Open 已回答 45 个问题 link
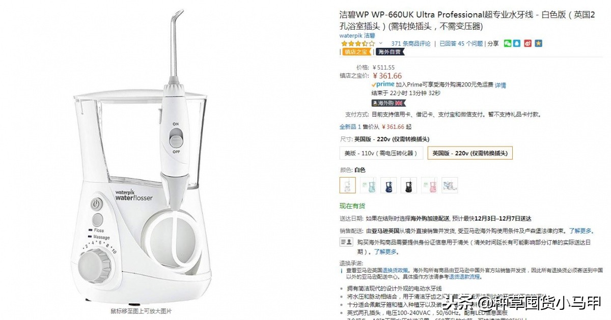The height and width of the screenshot is (320, 611). (461, 44)
